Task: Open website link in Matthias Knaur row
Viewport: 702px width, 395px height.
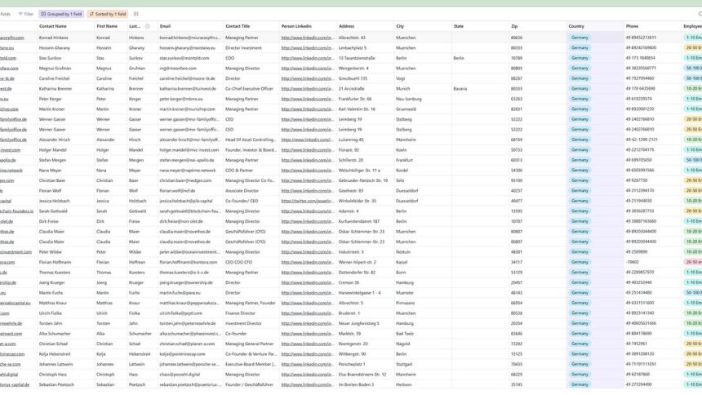Action: tap(16, 304)
